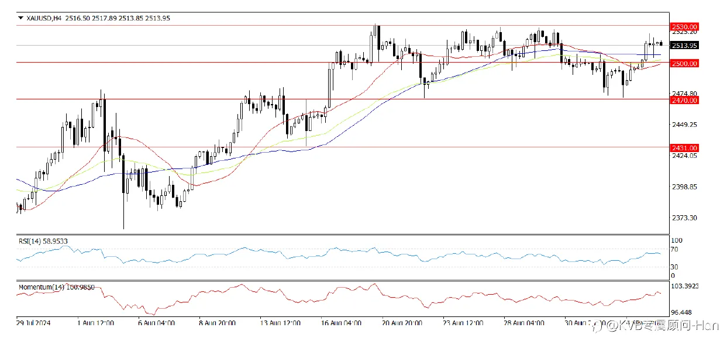Click the 2474.80 price axis value
The image size is (727, 348).
click(684, 94)
